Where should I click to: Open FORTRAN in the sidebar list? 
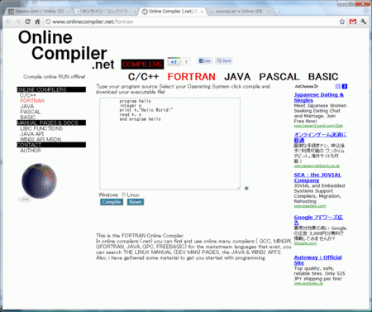[32, 101]
